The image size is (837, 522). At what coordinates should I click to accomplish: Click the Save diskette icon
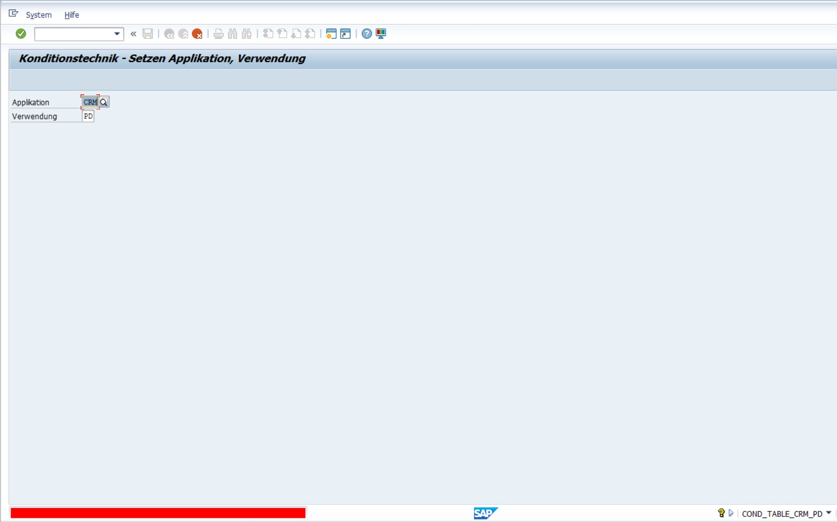click(x=148, y=34)
